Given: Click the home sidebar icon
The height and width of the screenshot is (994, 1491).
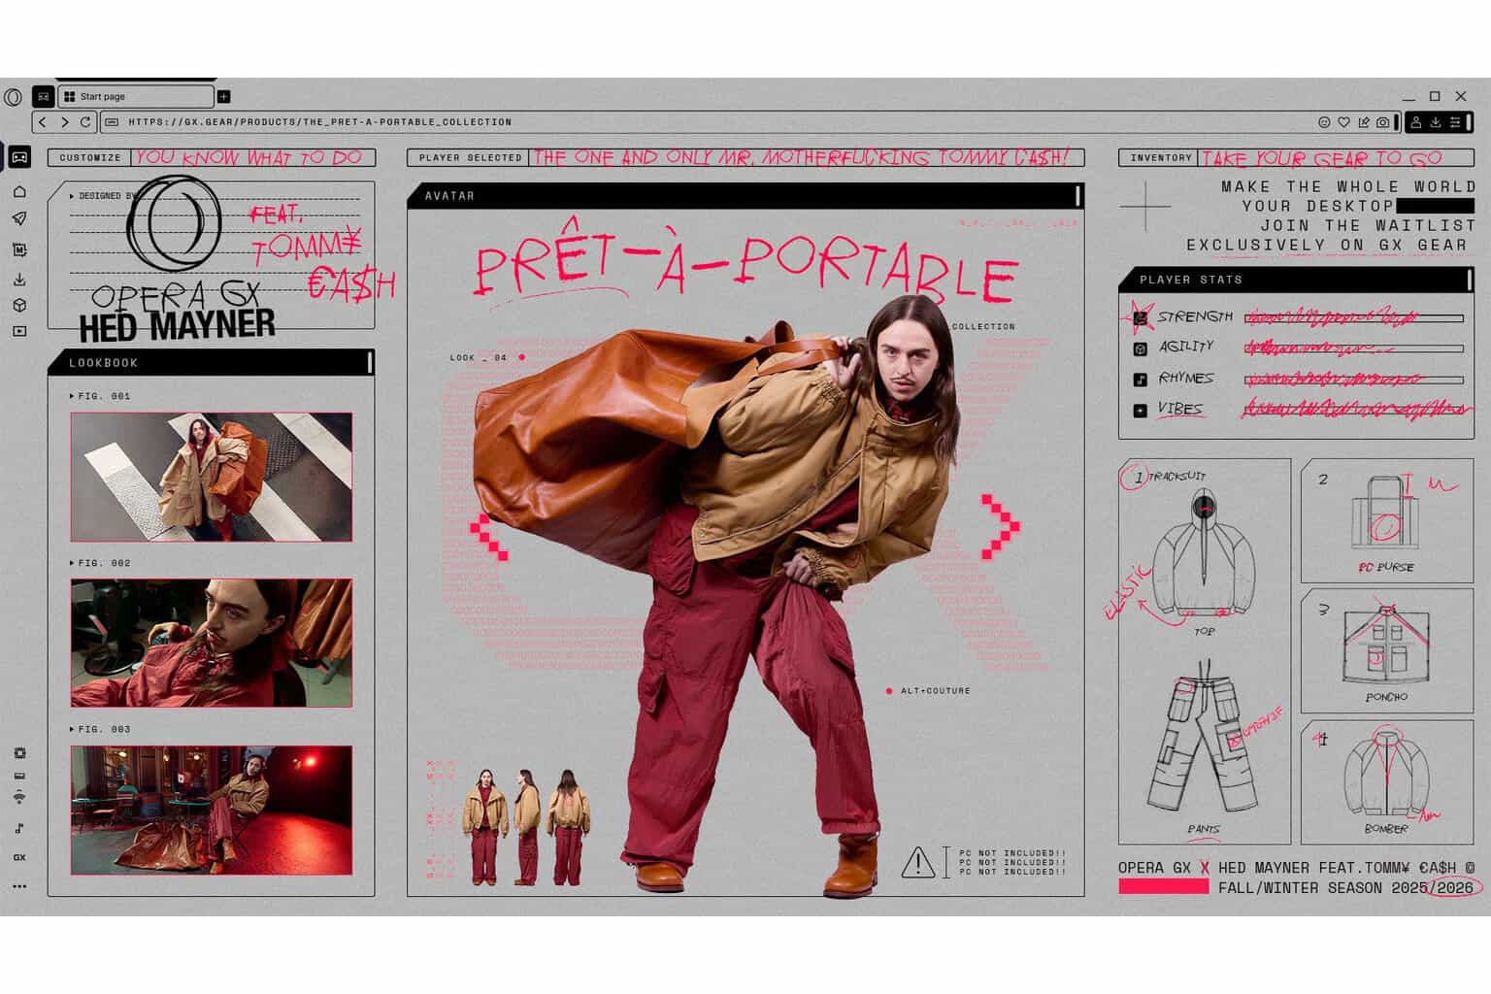Looking at the screenshot, I should click(19, 191).
